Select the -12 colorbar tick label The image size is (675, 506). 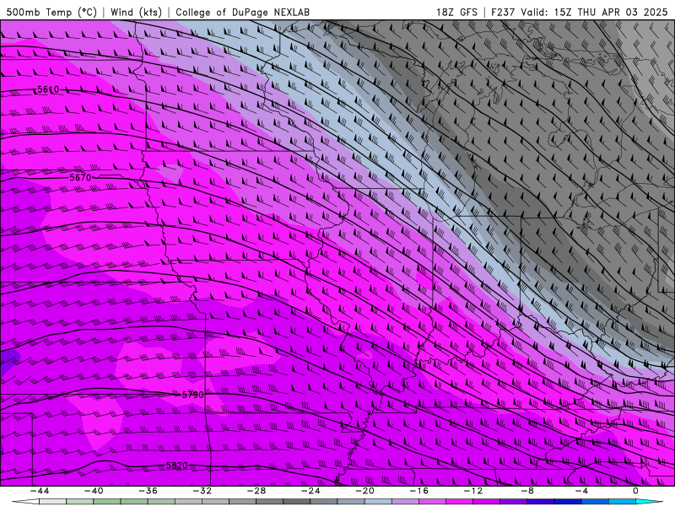pyautogui.click(x=473, y=491)
